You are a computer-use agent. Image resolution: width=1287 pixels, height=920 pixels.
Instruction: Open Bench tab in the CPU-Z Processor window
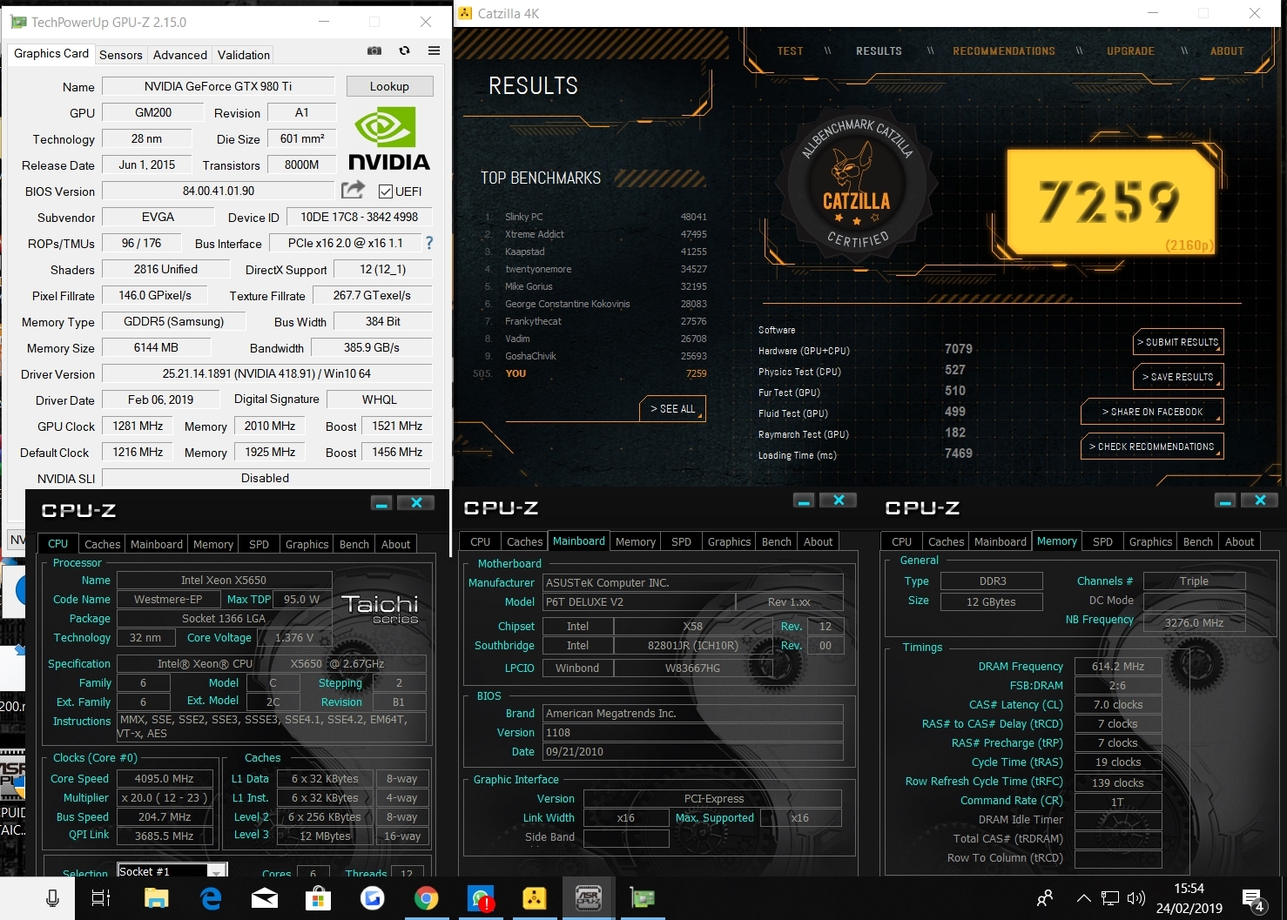[x=354, y=544]
